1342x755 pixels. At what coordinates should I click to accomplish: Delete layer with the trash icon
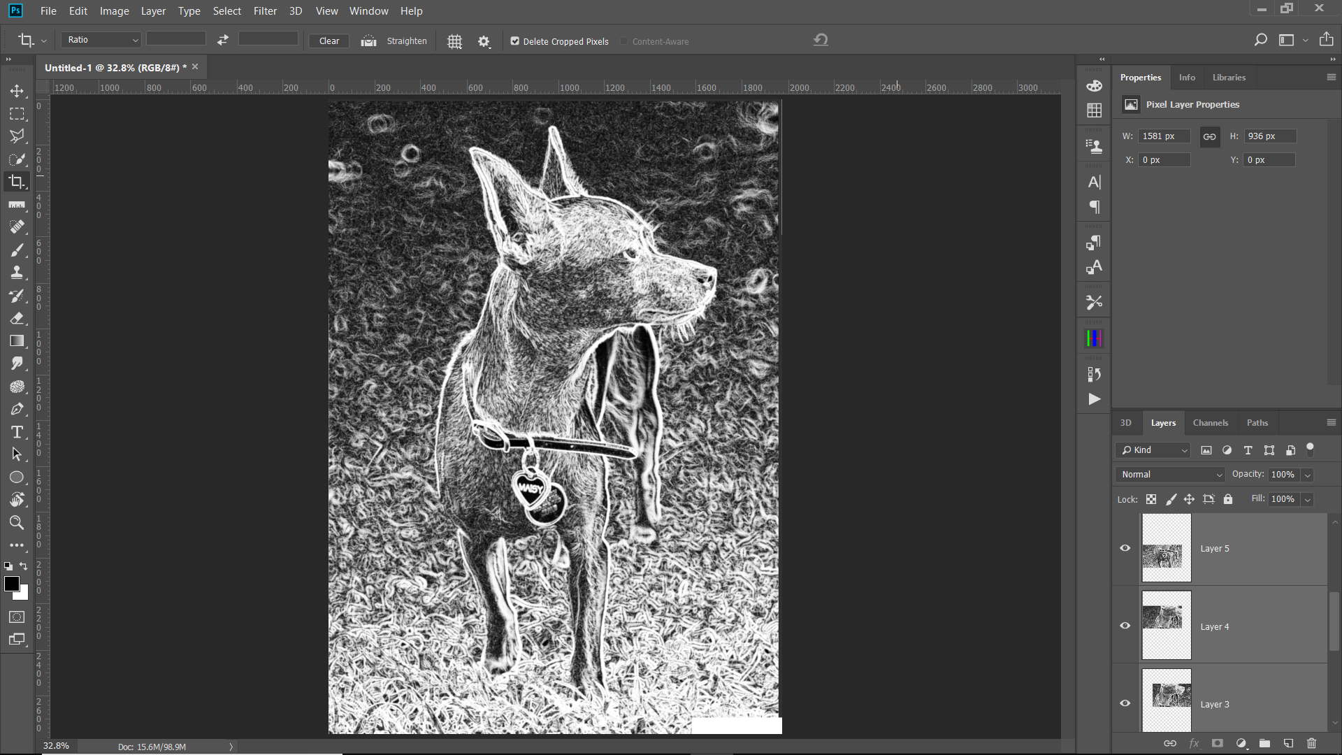click(x=1311, y=743)
